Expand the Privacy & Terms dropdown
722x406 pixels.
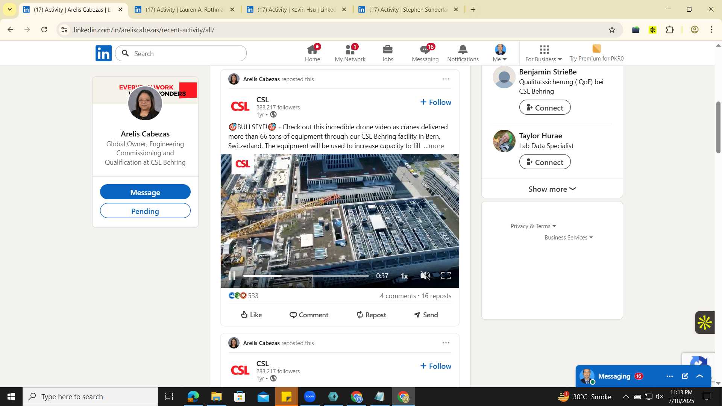[533, 226]
